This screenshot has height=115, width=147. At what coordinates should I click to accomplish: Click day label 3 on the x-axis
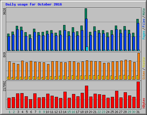click(x=18, y=112)
